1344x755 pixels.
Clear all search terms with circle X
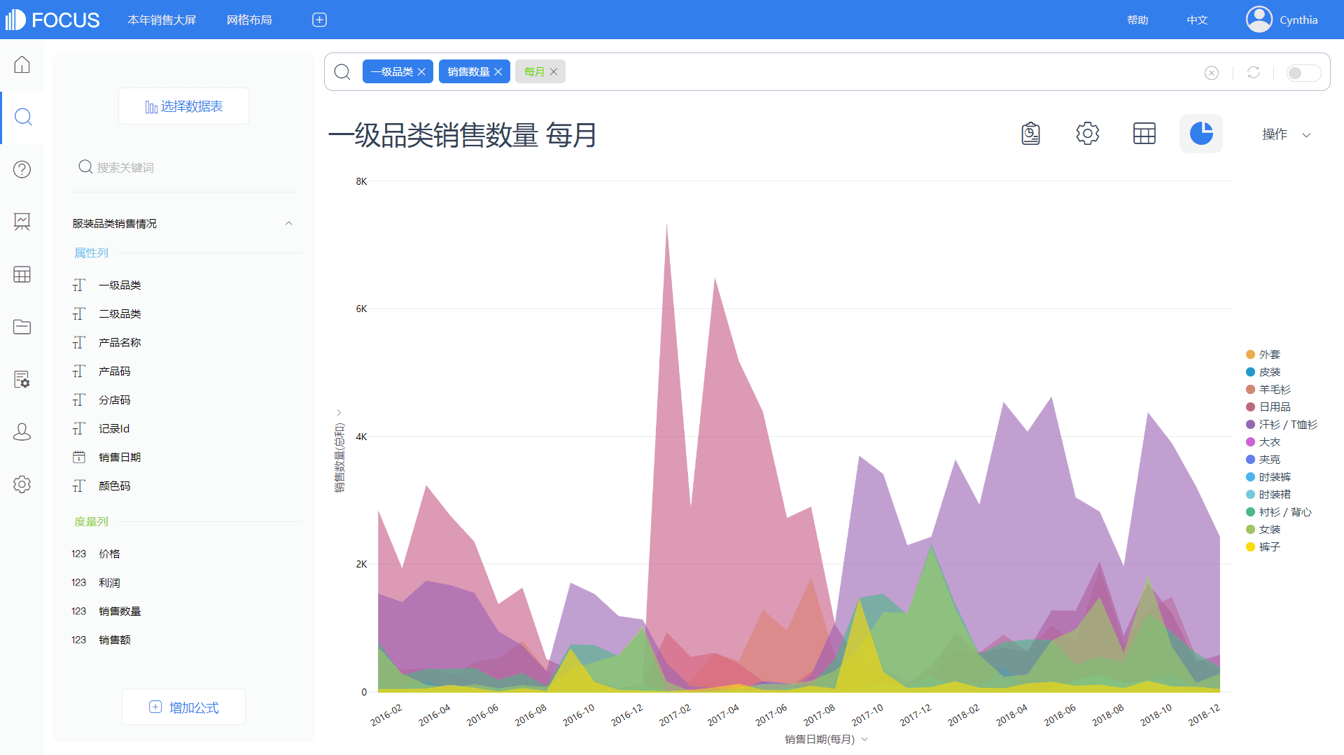(1211, 73)
